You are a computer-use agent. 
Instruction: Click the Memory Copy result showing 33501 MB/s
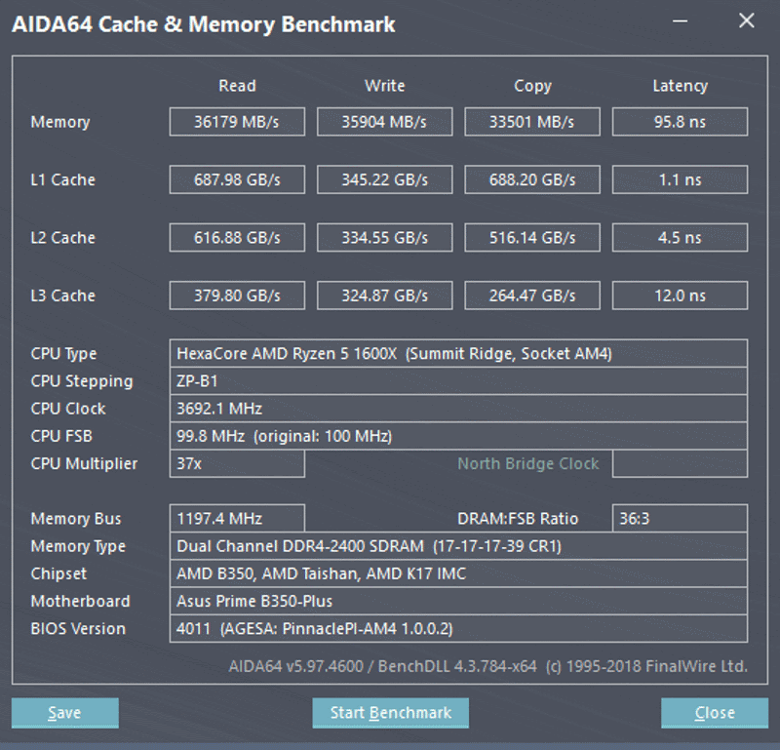pyautogui.click(x=531, y=121)
